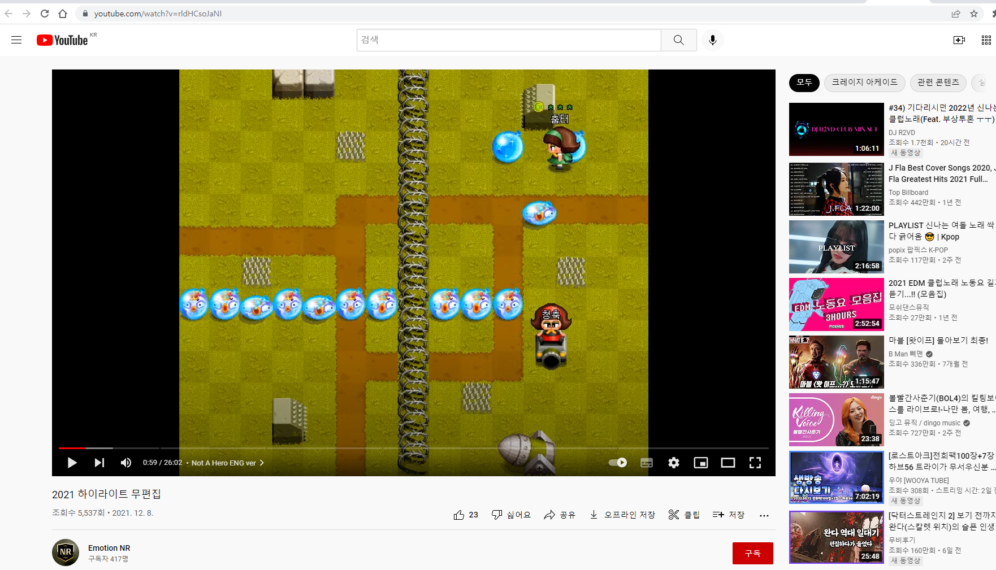The image size is (996, 570).
Task: Play the video
Action: pos(72,463)
